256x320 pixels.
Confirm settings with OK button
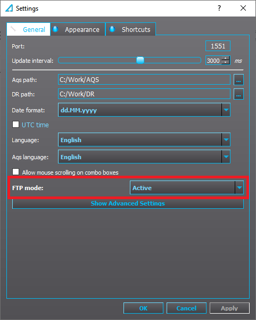pyautogui.click(x=143, y=308)
